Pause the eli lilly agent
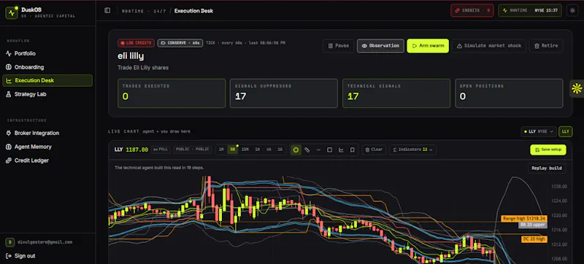 tap(338, 46)
